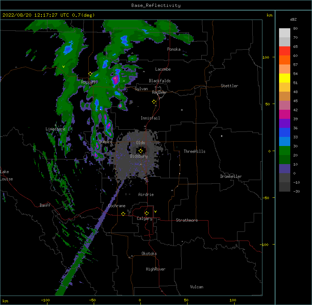Select the bright yellow 51-54 dBZ legend swatch

pos(284,78)
